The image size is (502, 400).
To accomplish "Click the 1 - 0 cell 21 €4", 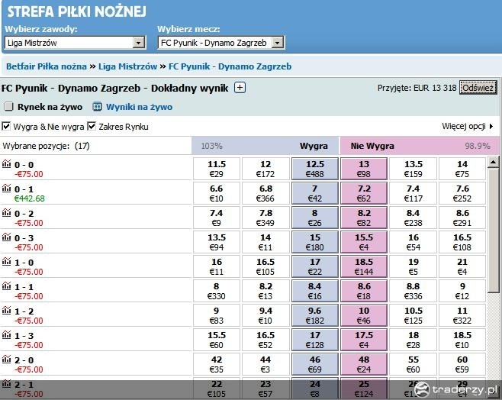I will tap(462, 266).
